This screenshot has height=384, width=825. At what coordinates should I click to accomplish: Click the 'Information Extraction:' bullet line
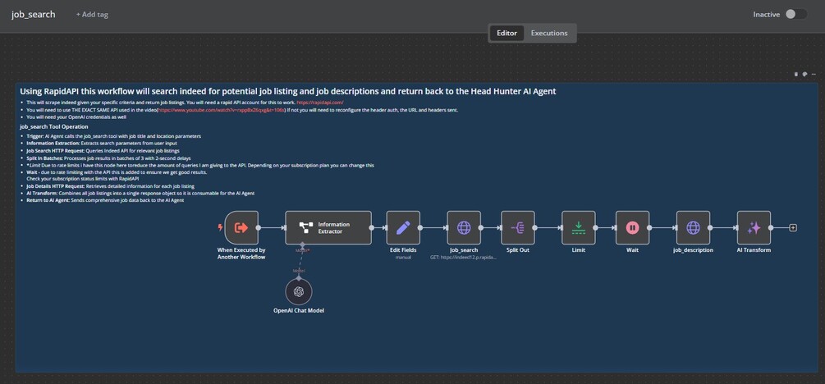coord(102,143)
